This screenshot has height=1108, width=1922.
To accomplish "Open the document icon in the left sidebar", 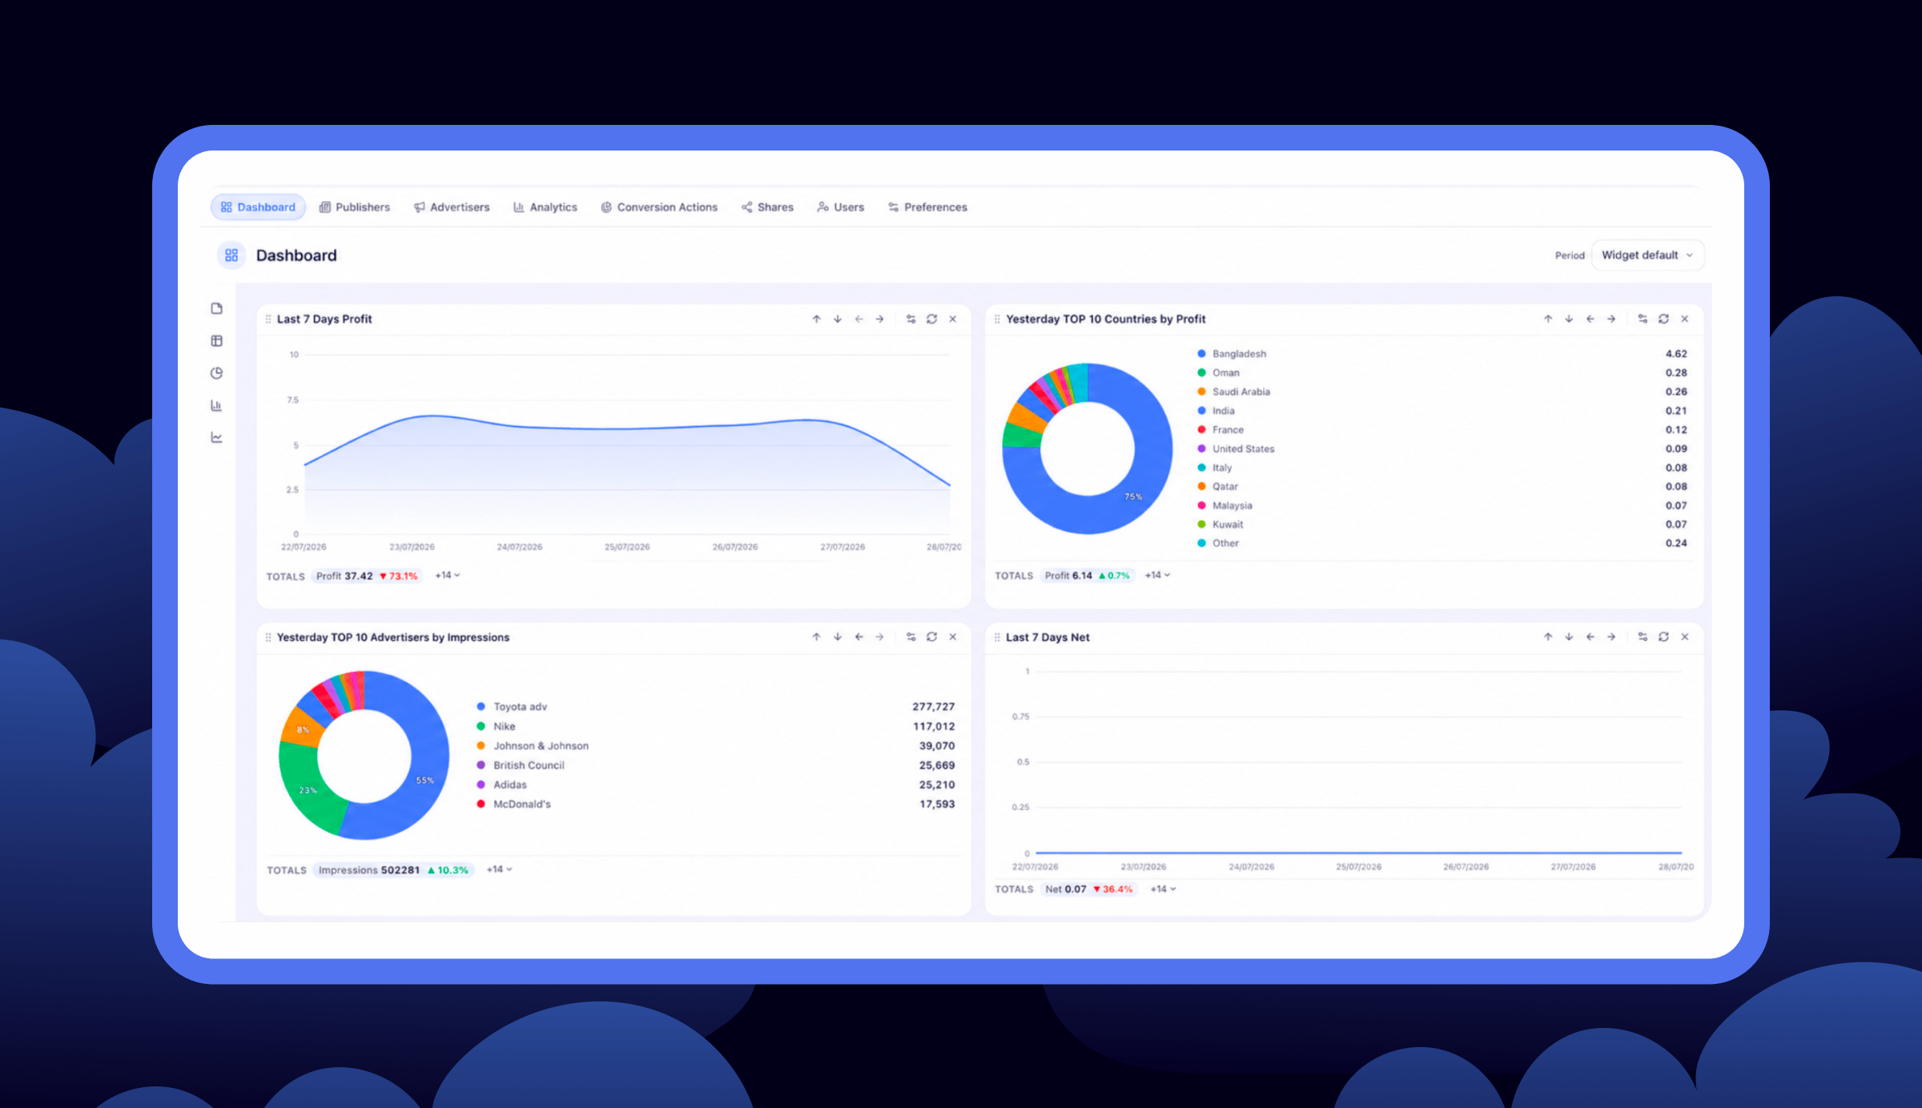I will click(x=216, y=308).
